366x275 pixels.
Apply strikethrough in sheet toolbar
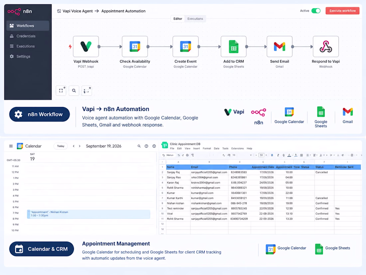tap(283, 155)
